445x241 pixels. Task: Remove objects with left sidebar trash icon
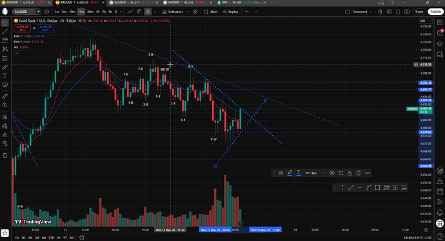[x=5, y=155]
